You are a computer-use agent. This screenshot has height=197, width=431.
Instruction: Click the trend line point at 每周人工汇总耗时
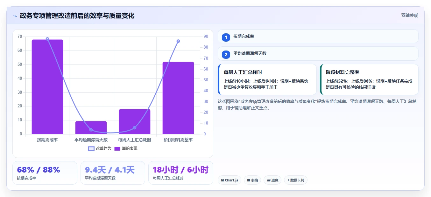click(135, 128)
